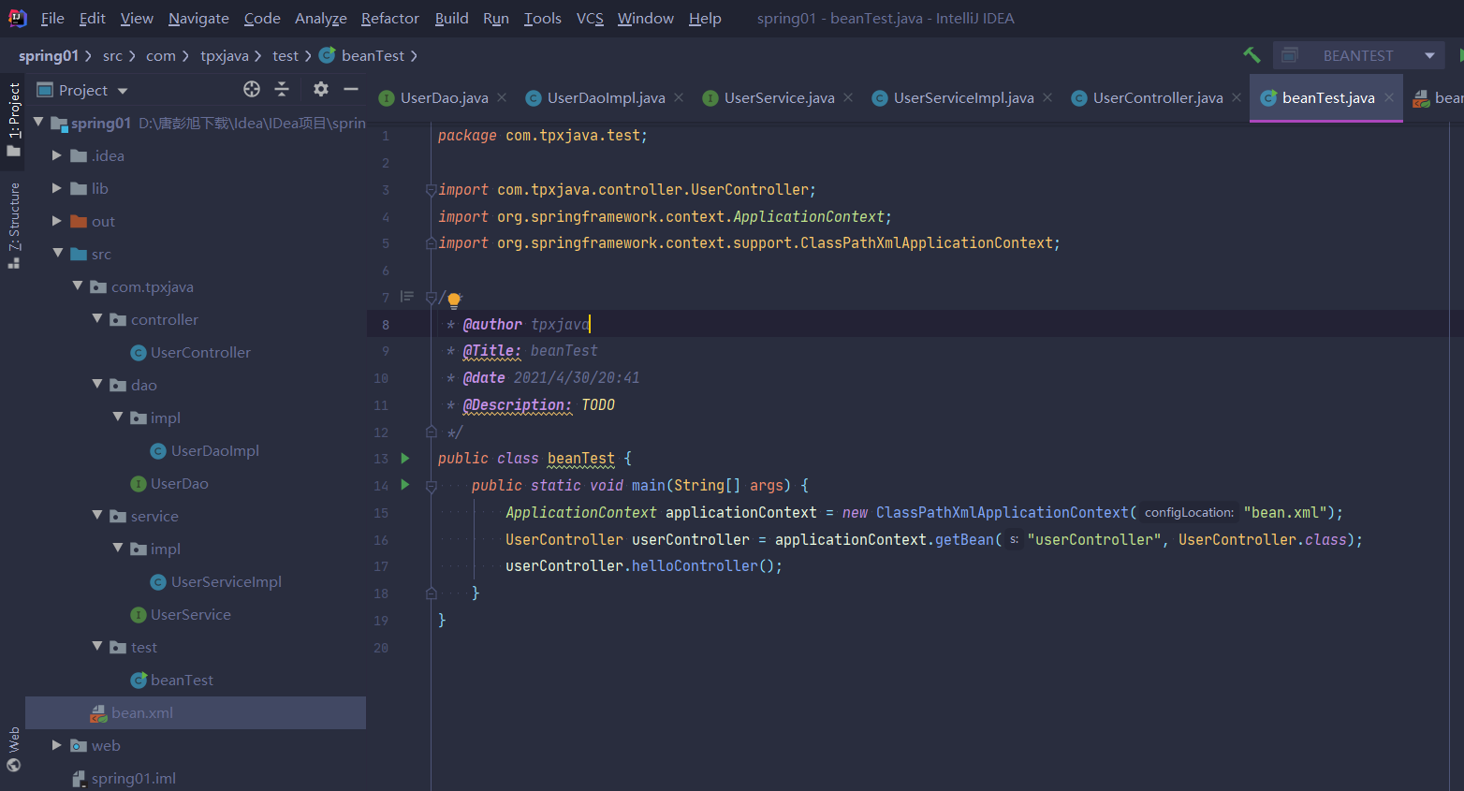Open the Edit menu
1464x791 pixels.
(92, 18)
